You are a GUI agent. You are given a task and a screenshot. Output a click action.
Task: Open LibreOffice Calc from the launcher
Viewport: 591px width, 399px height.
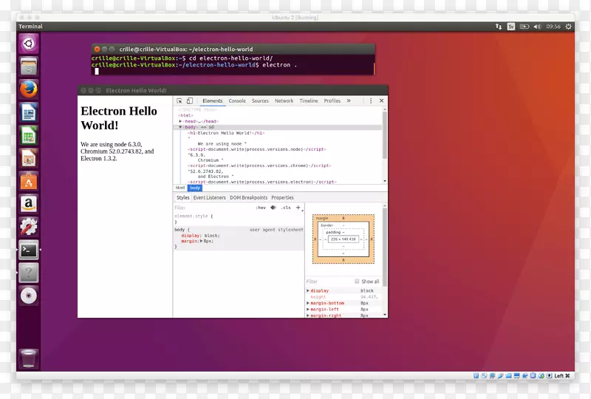pos(29,135)
